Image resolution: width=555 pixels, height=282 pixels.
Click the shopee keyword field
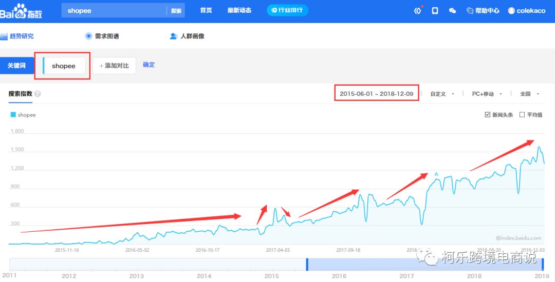64,66
